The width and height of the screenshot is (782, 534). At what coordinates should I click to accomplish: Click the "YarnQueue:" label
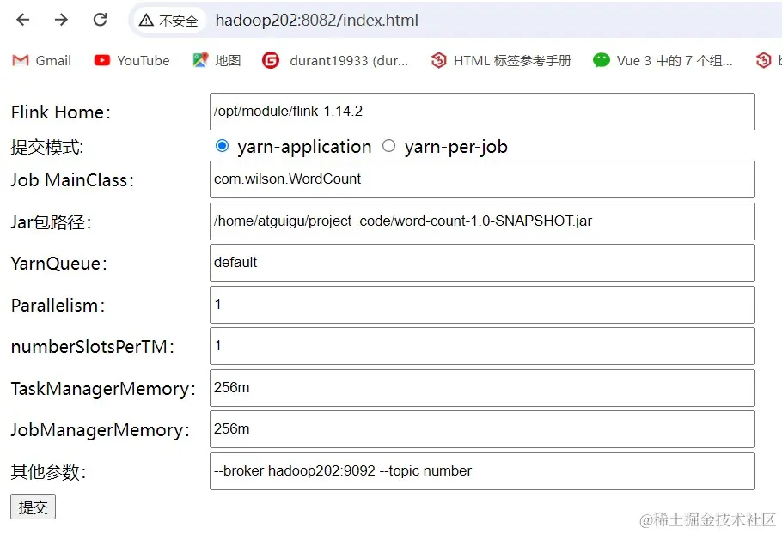tap(58, 263)
